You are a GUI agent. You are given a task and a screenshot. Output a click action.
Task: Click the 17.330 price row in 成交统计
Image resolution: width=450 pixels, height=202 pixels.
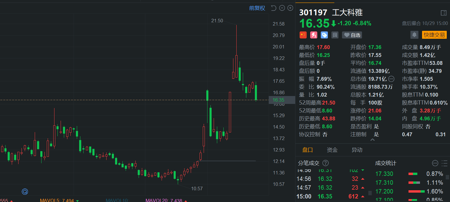click(409, 174)
